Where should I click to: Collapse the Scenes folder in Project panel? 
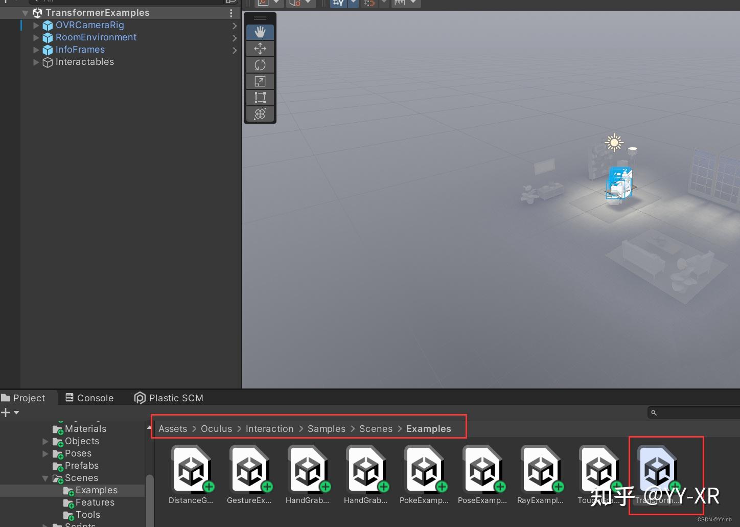[45, 478]
